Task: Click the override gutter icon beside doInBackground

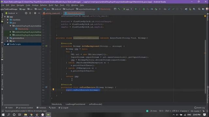Action: [46, 46]
